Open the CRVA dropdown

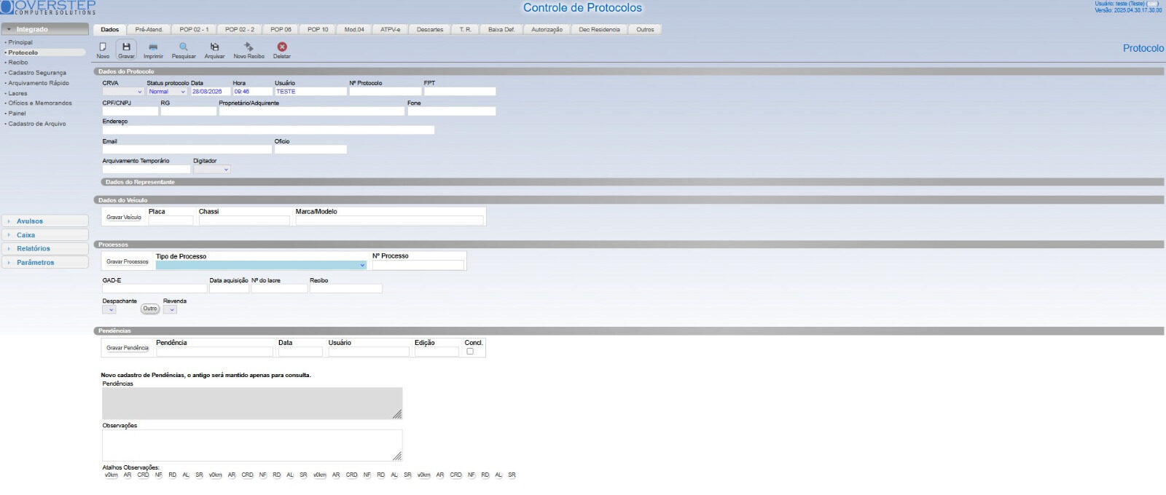coord(123,92)
